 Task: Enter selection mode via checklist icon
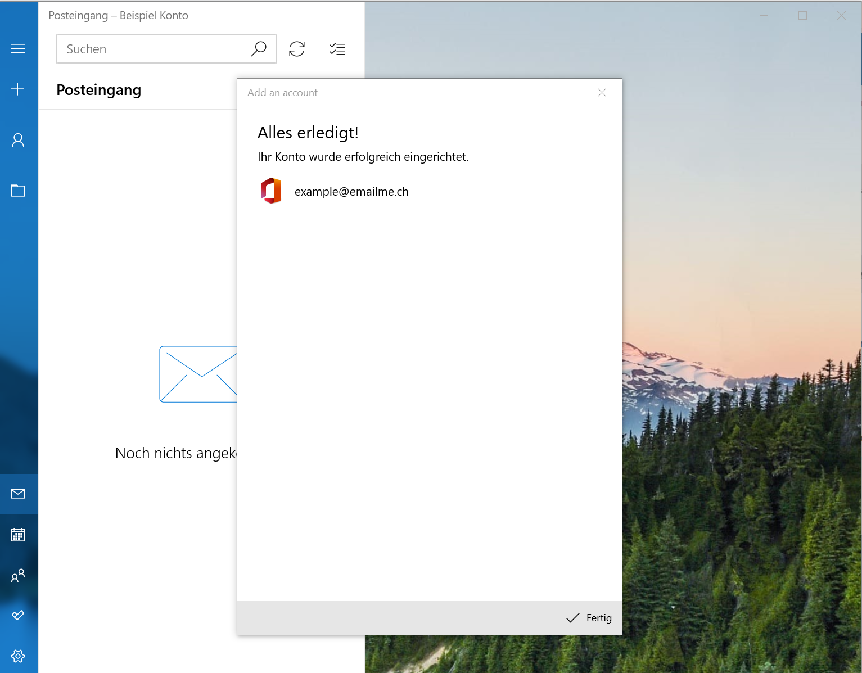pos(337,49)
